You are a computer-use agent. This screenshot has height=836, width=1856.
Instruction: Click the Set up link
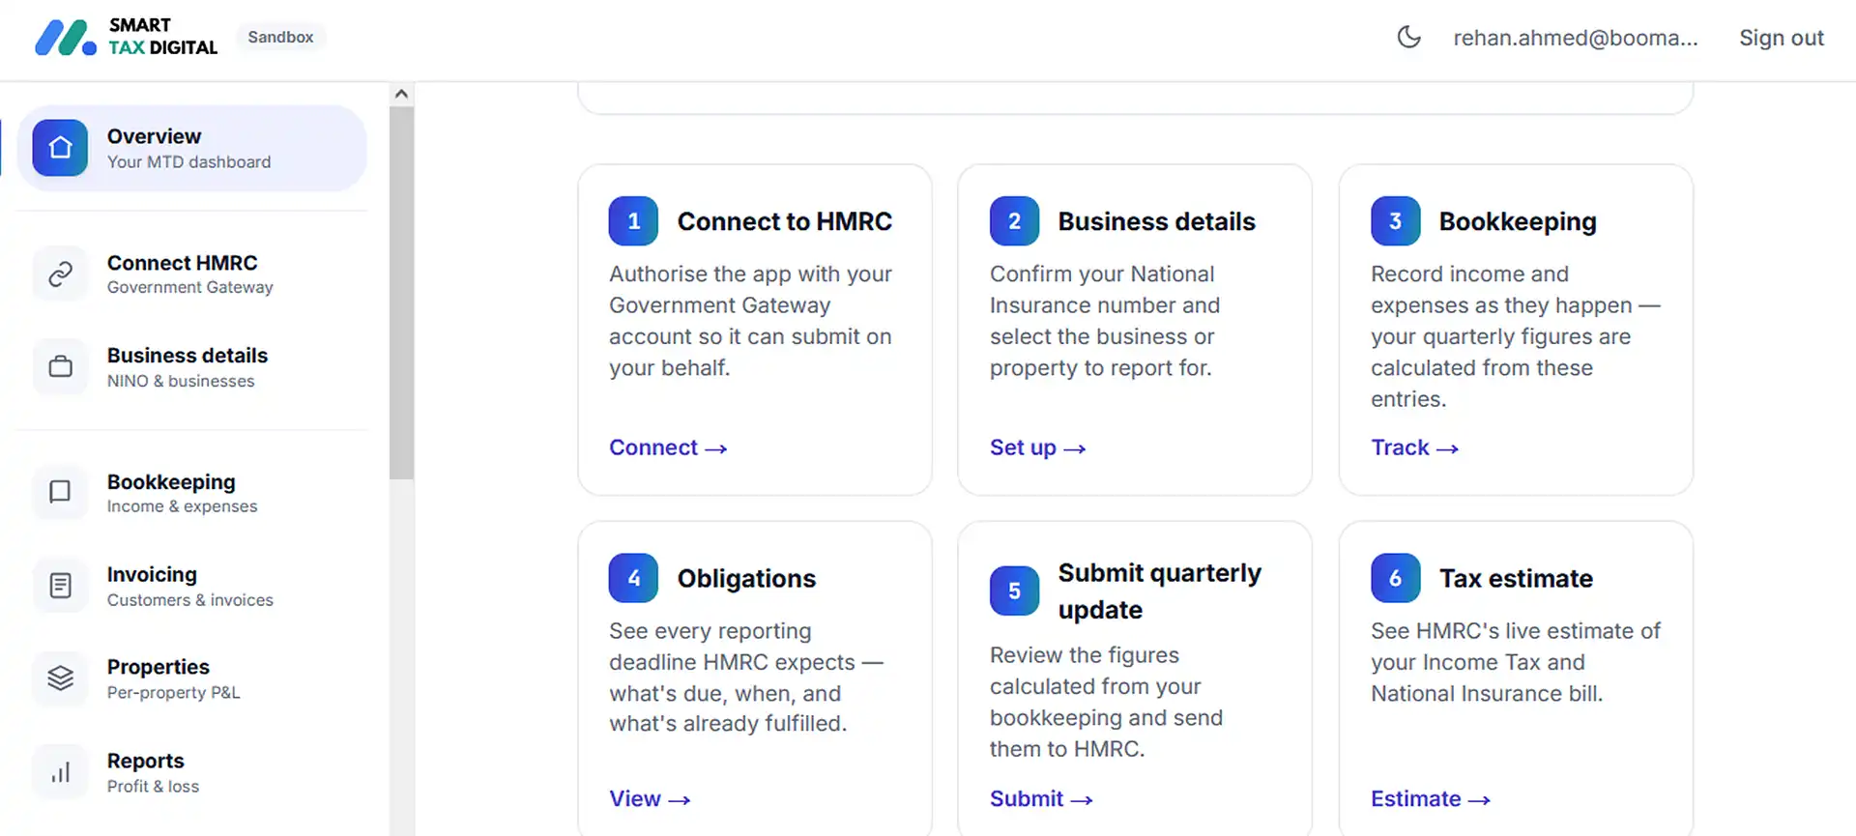1037,447
